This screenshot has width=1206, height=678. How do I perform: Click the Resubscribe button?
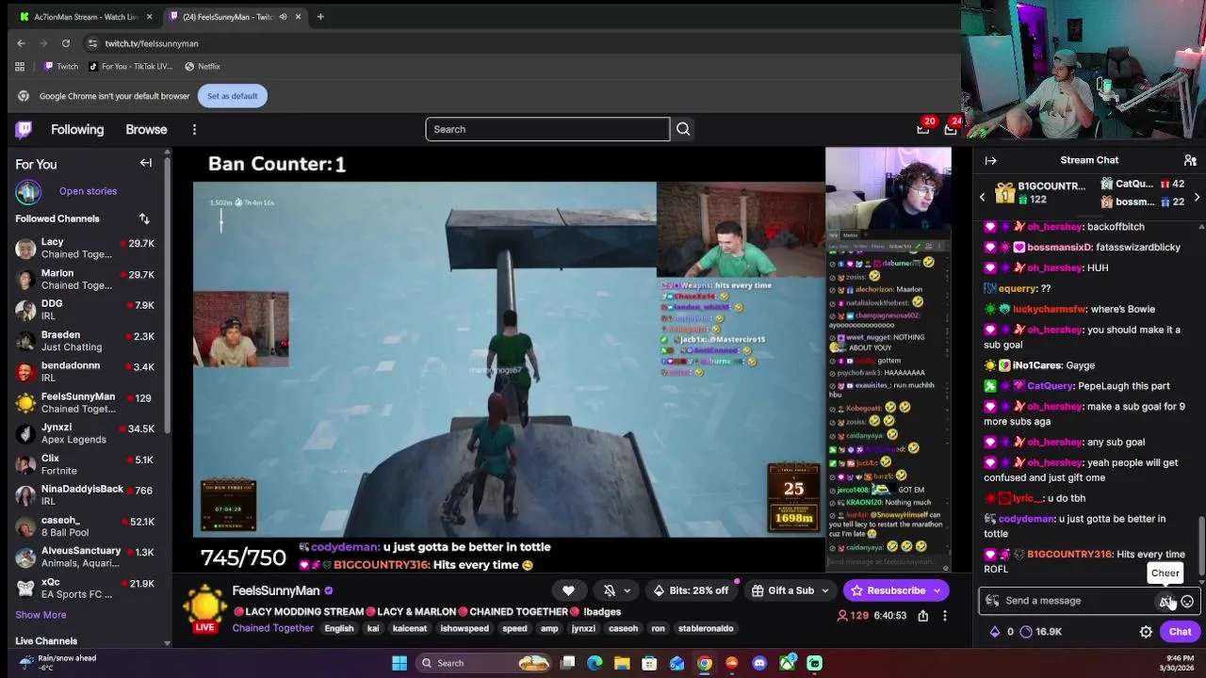pyautogui.click(x=888, y=590)
